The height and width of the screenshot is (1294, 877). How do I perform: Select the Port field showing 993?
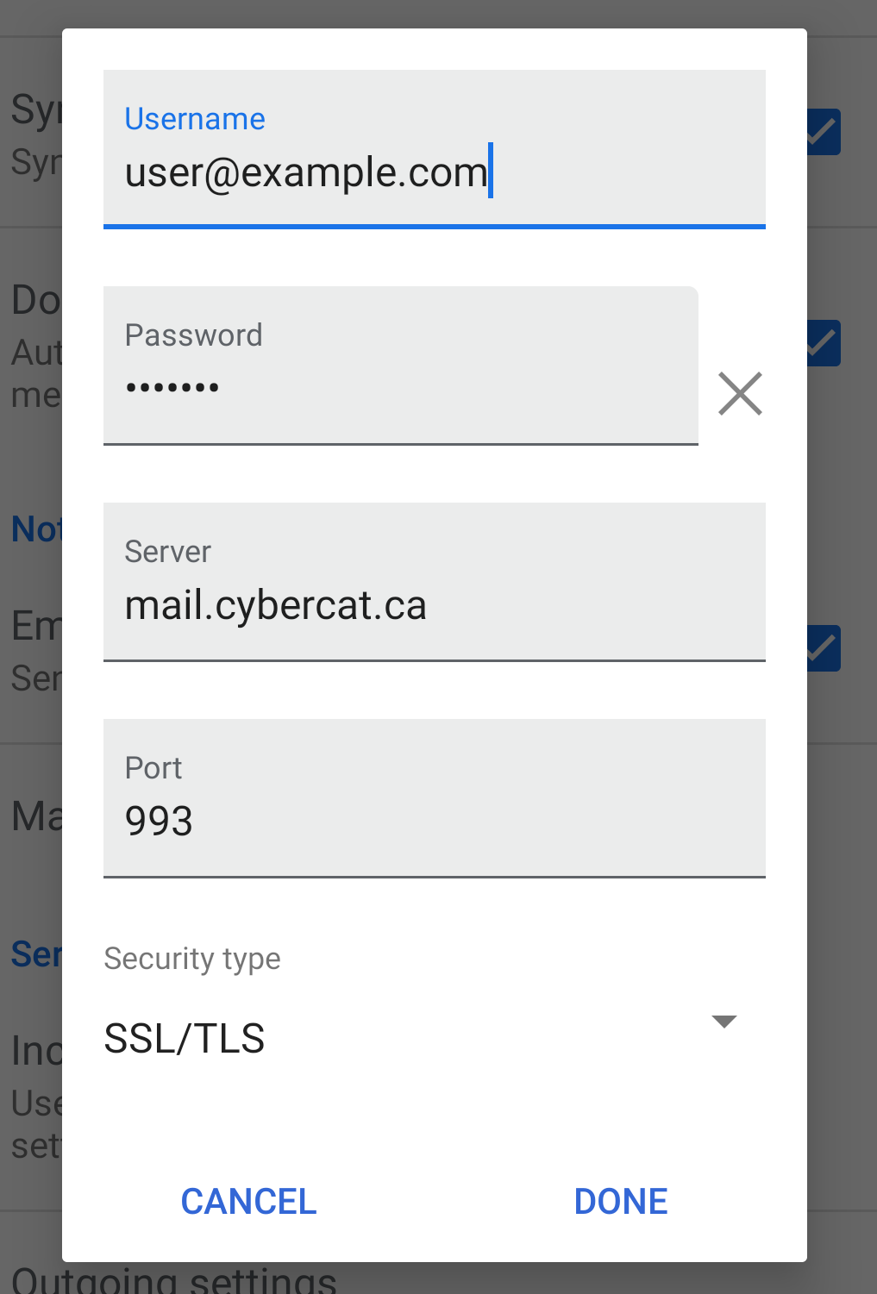tap(159, 821)
